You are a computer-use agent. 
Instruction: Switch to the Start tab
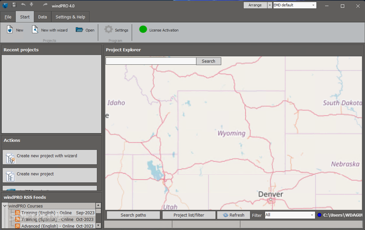(25, 17)
